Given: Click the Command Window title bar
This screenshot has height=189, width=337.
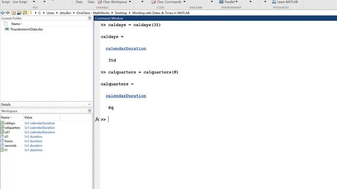Looking at the screenshot, I should [215, 18].
